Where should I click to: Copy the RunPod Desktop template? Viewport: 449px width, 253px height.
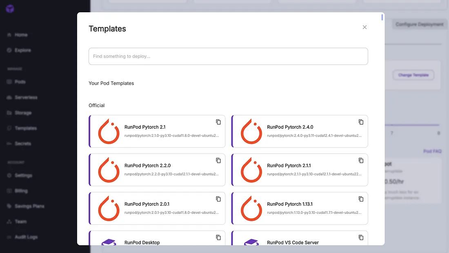point(218,237)
